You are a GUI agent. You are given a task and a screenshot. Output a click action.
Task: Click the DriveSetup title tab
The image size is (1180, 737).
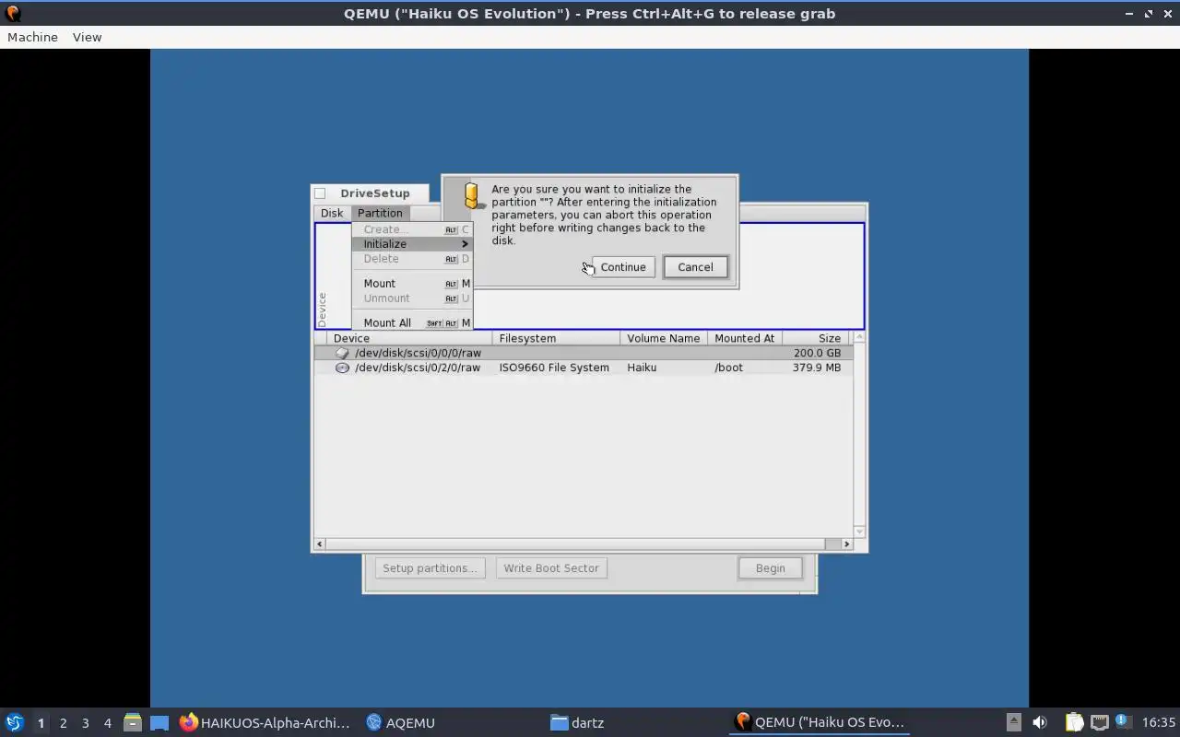click(x=374, y=193)
